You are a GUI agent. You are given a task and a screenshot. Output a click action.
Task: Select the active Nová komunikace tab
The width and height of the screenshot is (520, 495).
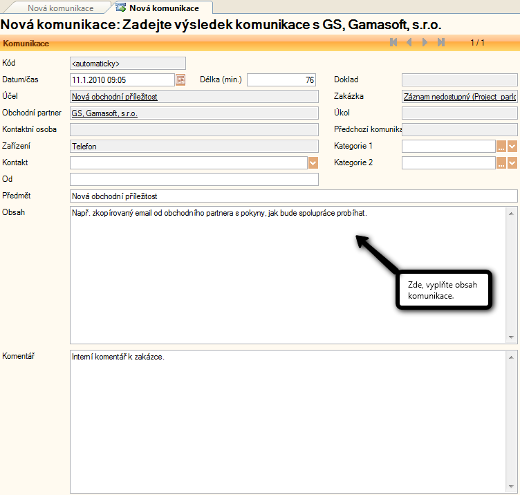pyautogui.click(x=164, y=8)
